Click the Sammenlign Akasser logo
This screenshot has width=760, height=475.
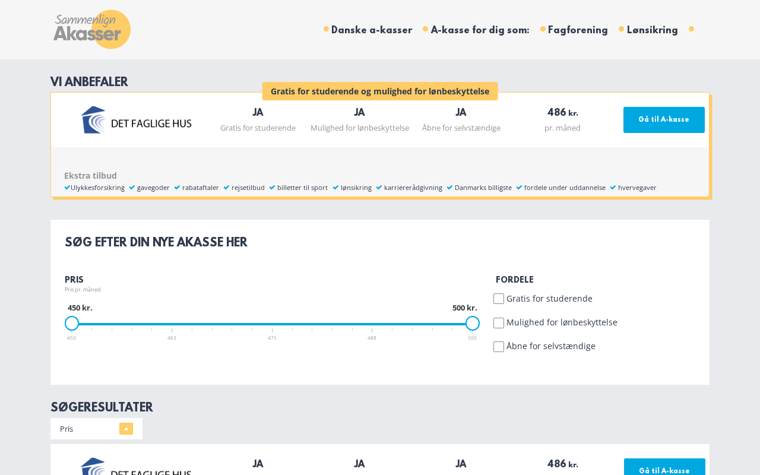click(92, 29)
